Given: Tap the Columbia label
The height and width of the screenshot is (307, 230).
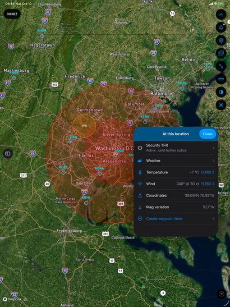Looking at the screenshot, I should pyautogui.click(x=135, y=104).
